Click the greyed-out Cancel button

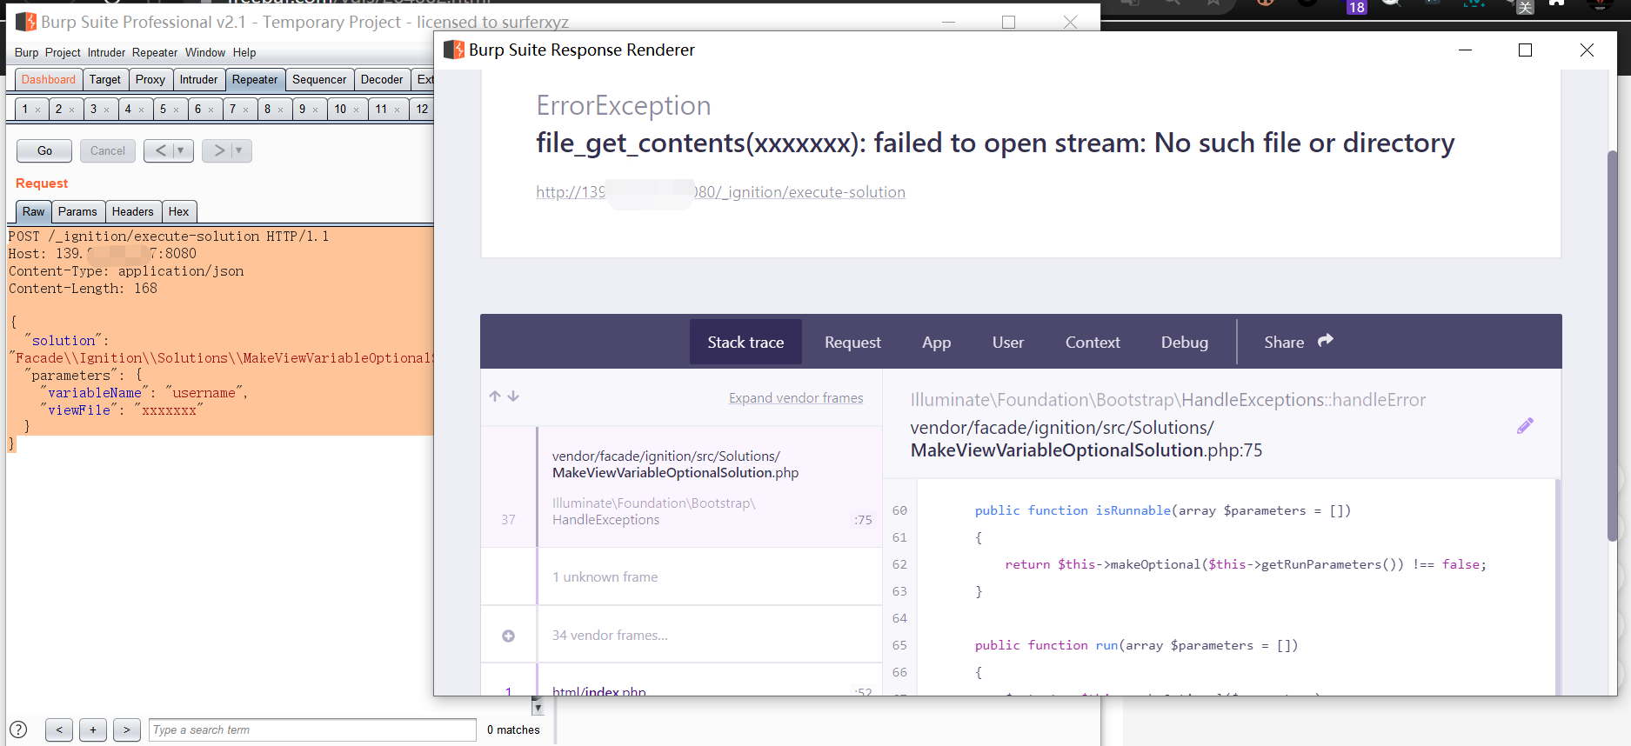(x=108, y=150)
